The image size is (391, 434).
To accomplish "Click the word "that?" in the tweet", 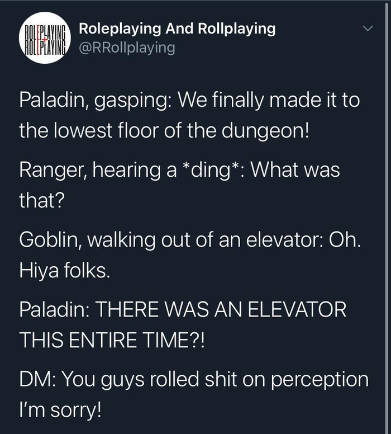I will (42, 200).
